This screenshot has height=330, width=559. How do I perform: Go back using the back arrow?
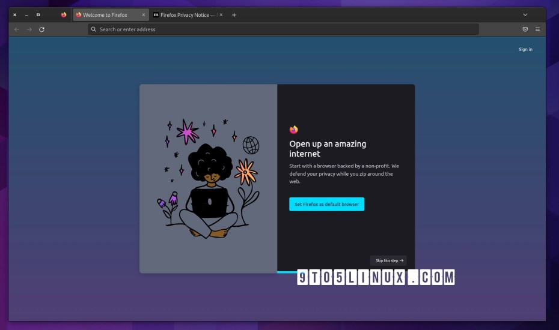point(17,29)
